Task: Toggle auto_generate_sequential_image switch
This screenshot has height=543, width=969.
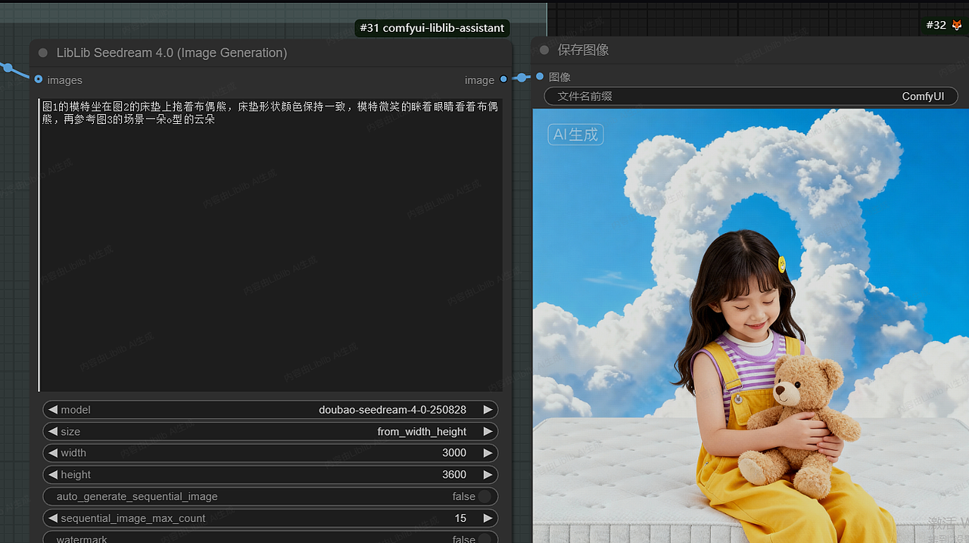Action: [x=484, y=497]
